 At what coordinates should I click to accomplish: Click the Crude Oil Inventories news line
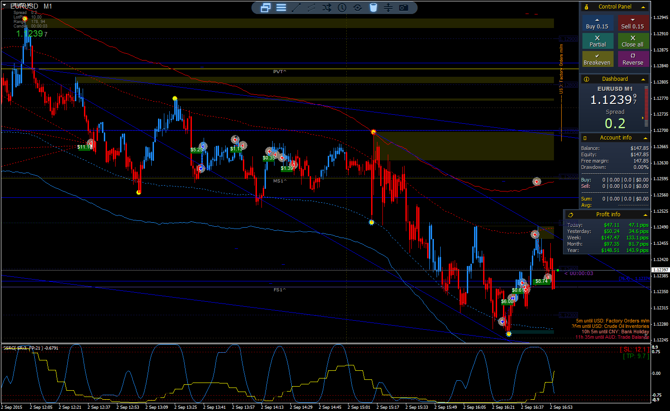610,326
